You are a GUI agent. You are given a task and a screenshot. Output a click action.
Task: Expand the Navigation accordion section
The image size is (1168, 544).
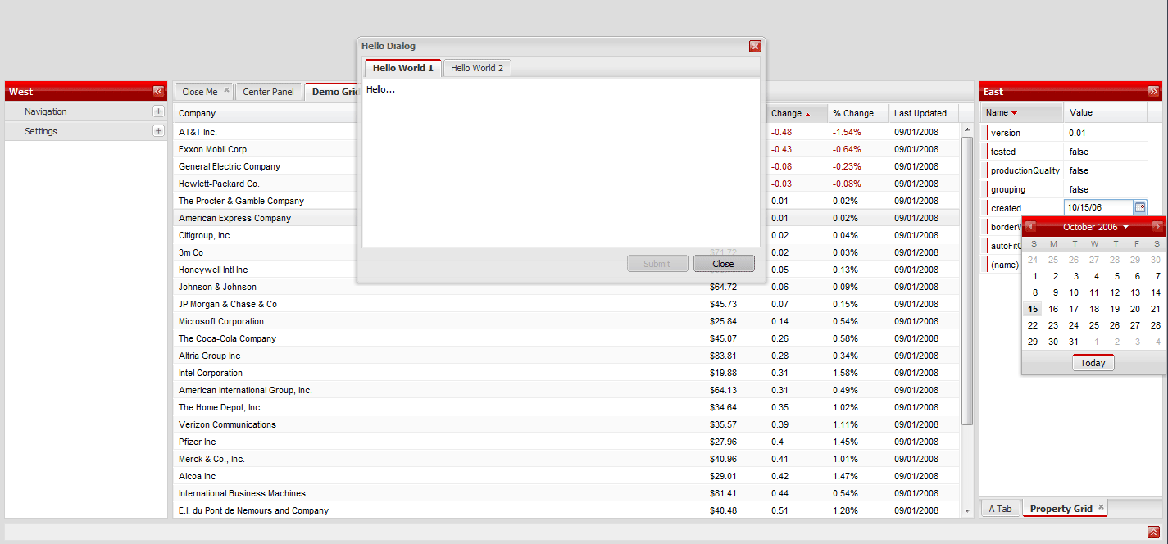click(x=158, y=111)
